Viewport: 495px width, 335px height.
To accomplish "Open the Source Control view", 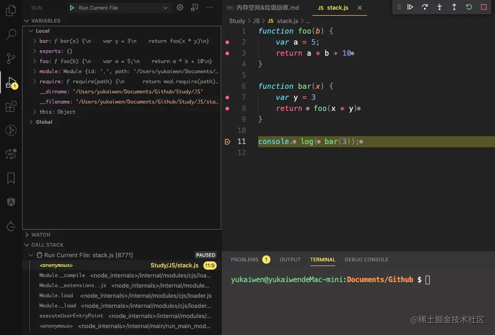I will point(11,58).
